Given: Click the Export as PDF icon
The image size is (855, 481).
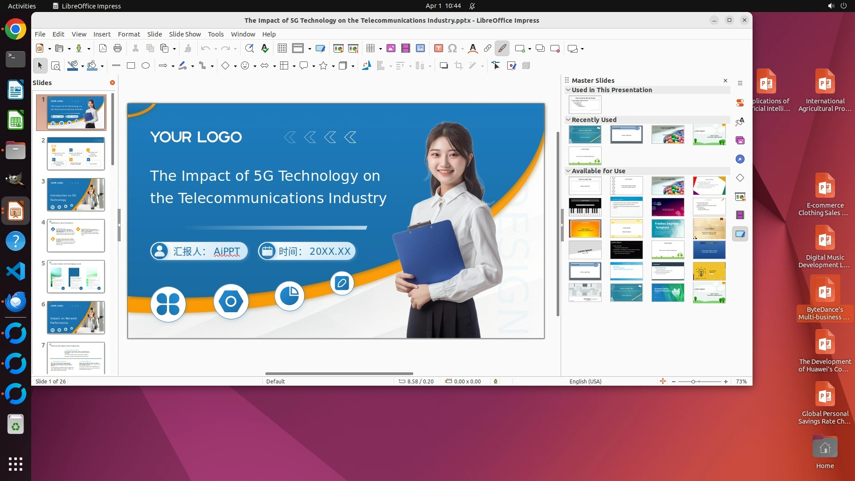Looking at the screenshot, I should pos(103,49).
